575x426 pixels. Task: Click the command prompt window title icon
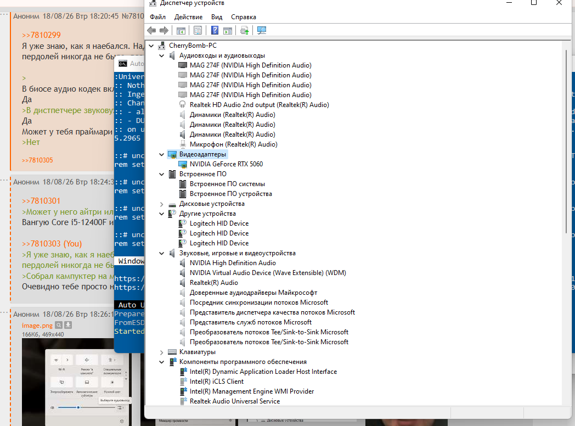coord(123,64)
